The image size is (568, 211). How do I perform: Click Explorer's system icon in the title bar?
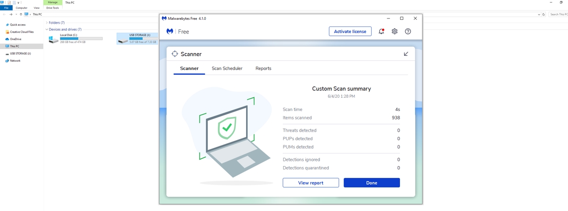pos(2,2)
